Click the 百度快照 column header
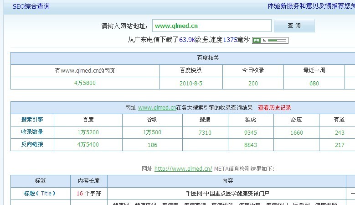Screen dimensions: 355x205 [x=190, y=70]
